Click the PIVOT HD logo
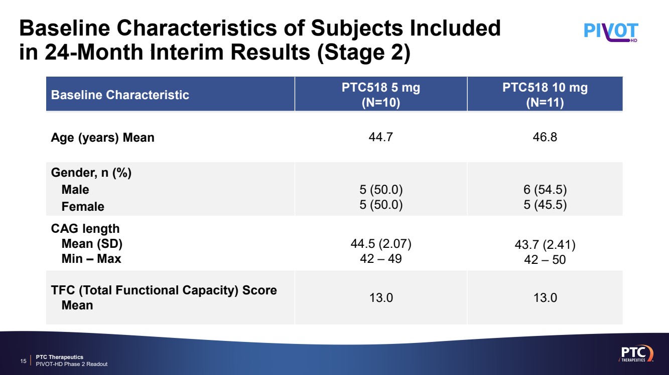 click(611, 32)
